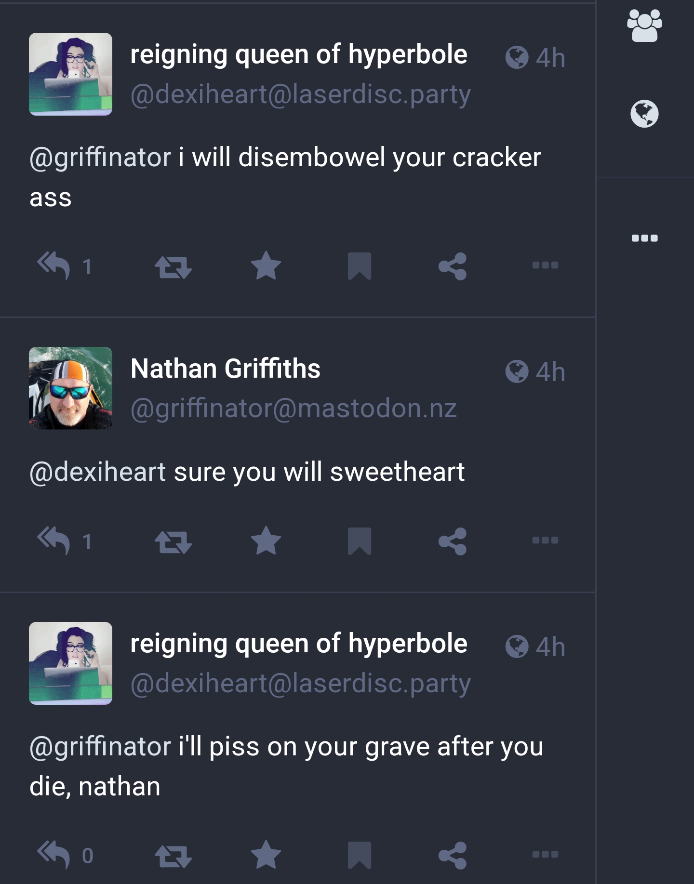694x884 pixels.
Task: Bookmark the last dexiheart post
Action: click(360, 855)
